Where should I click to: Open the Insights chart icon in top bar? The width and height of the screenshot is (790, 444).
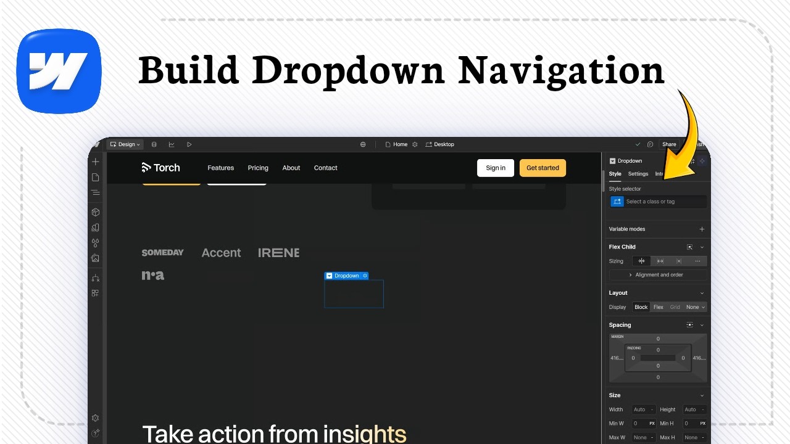[x=172, y=144]
